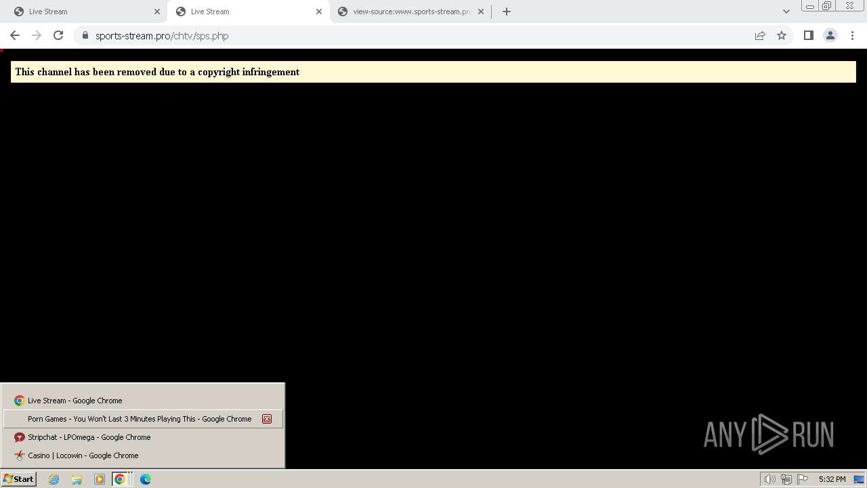Viewport: 867px width, 488px height.
Task: Bookmark this page with the star
Action: point(782,36)
